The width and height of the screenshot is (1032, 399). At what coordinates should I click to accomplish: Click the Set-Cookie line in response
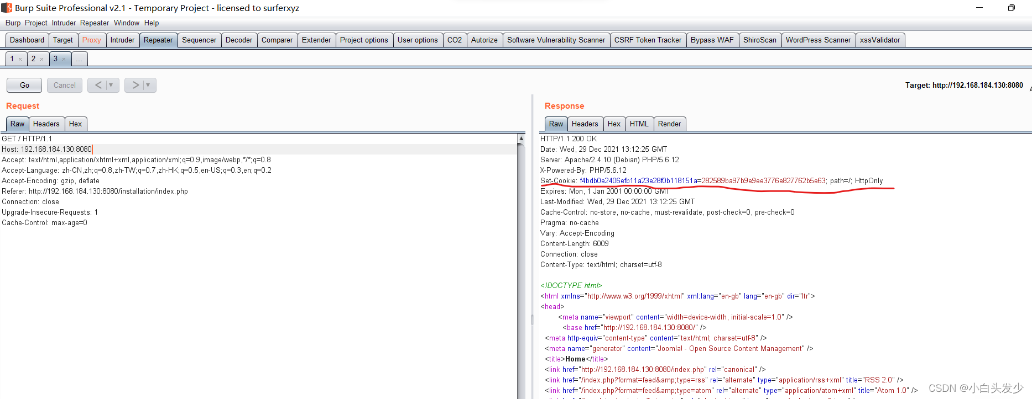pyautogui.click(x=712, y=180)
